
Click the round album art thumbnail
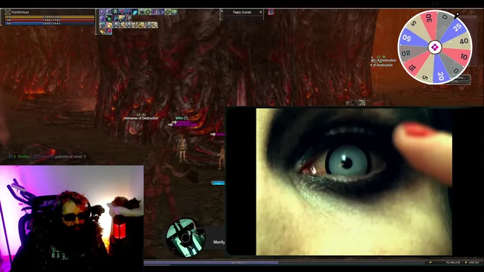tap(186, 238)
